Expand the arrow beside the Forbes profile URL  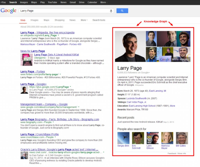pos(60,74)
